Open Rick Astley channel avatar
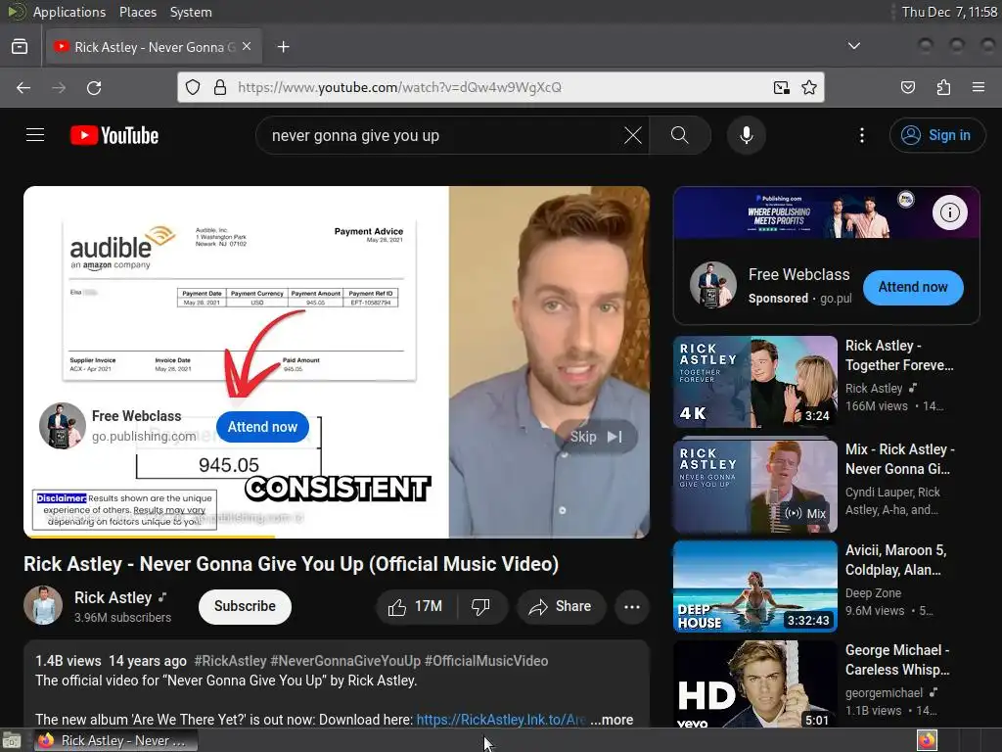This screenshot has width=1002, height=752. pyautogui.click(x=43, y=605)
